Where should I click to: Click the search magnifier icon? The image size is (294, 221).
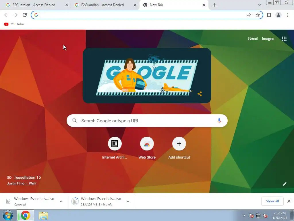(x=74, y=121)
